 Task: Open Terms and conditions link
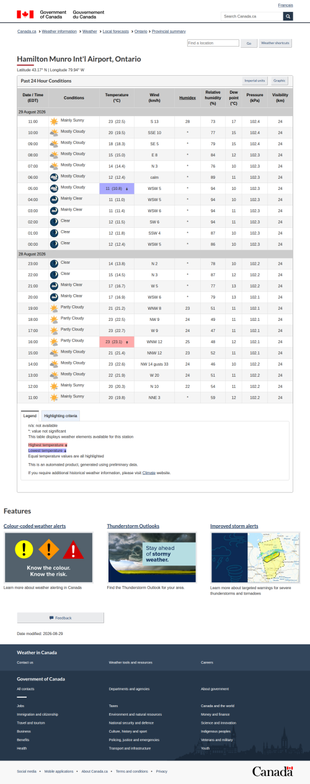[132, 771]
